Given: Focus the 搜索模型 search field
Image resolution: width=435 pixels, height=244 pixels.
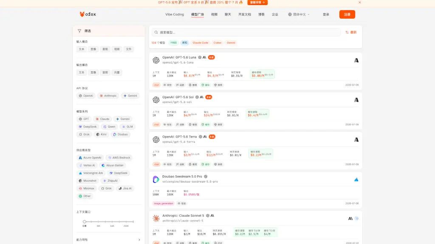Looking at the screenshot, I should [246, 32].
